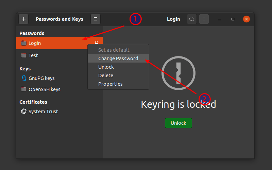272x170 pixels.
Task: Open Properties from the context menu
Action: [110, 84]
